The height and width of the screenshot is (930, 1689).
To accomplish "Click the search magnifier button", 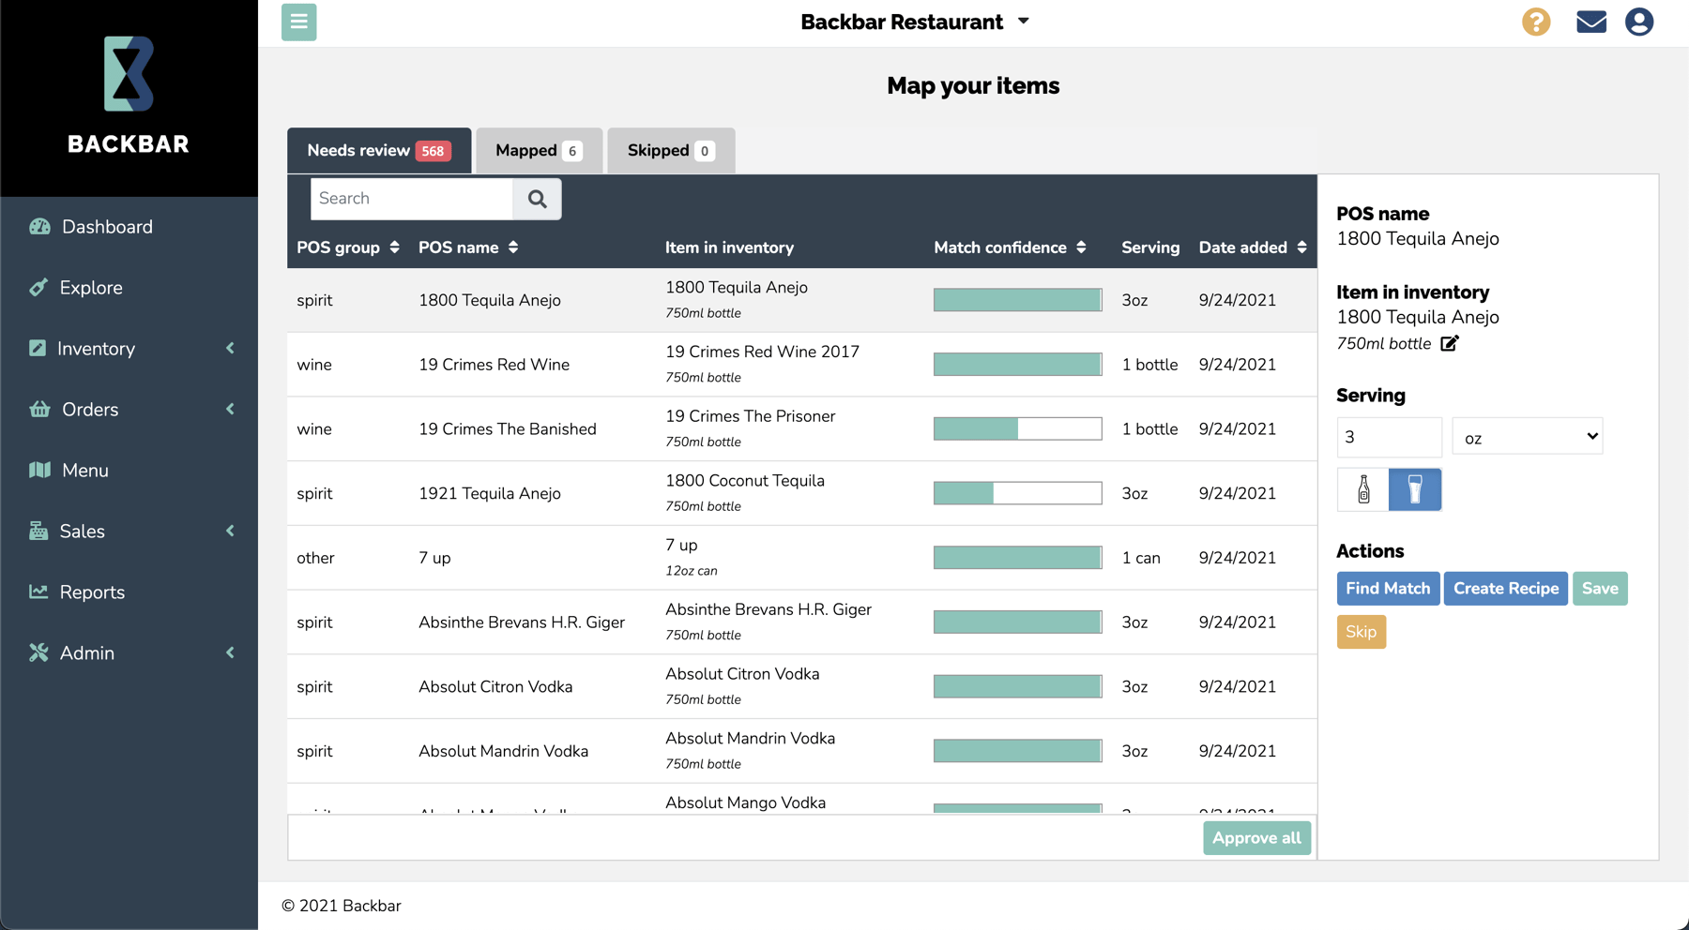I will point(537,199).
